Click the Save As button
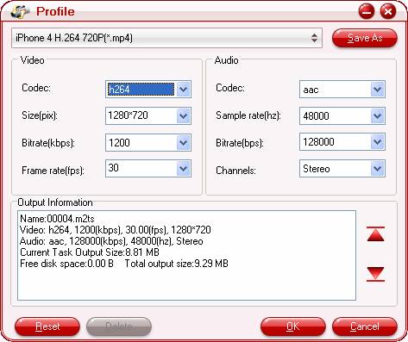Screen dimensions: 408x342 365,38
